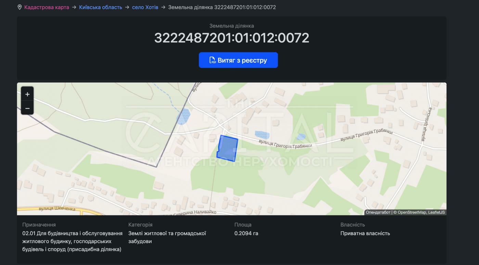
Task: Click the PDF icon on registry extract button
Action: coord(212,60)
